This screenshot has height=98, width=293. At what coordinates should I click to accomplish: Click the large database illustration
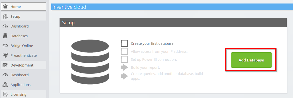[90, 60]
